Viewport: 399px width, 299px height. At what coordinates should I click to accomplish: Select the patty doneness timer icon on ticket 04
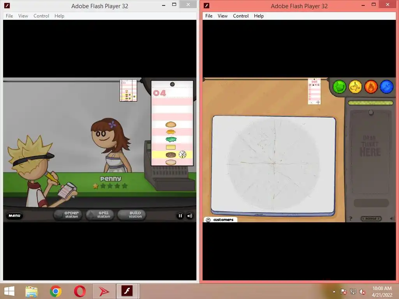click(182, 154)
